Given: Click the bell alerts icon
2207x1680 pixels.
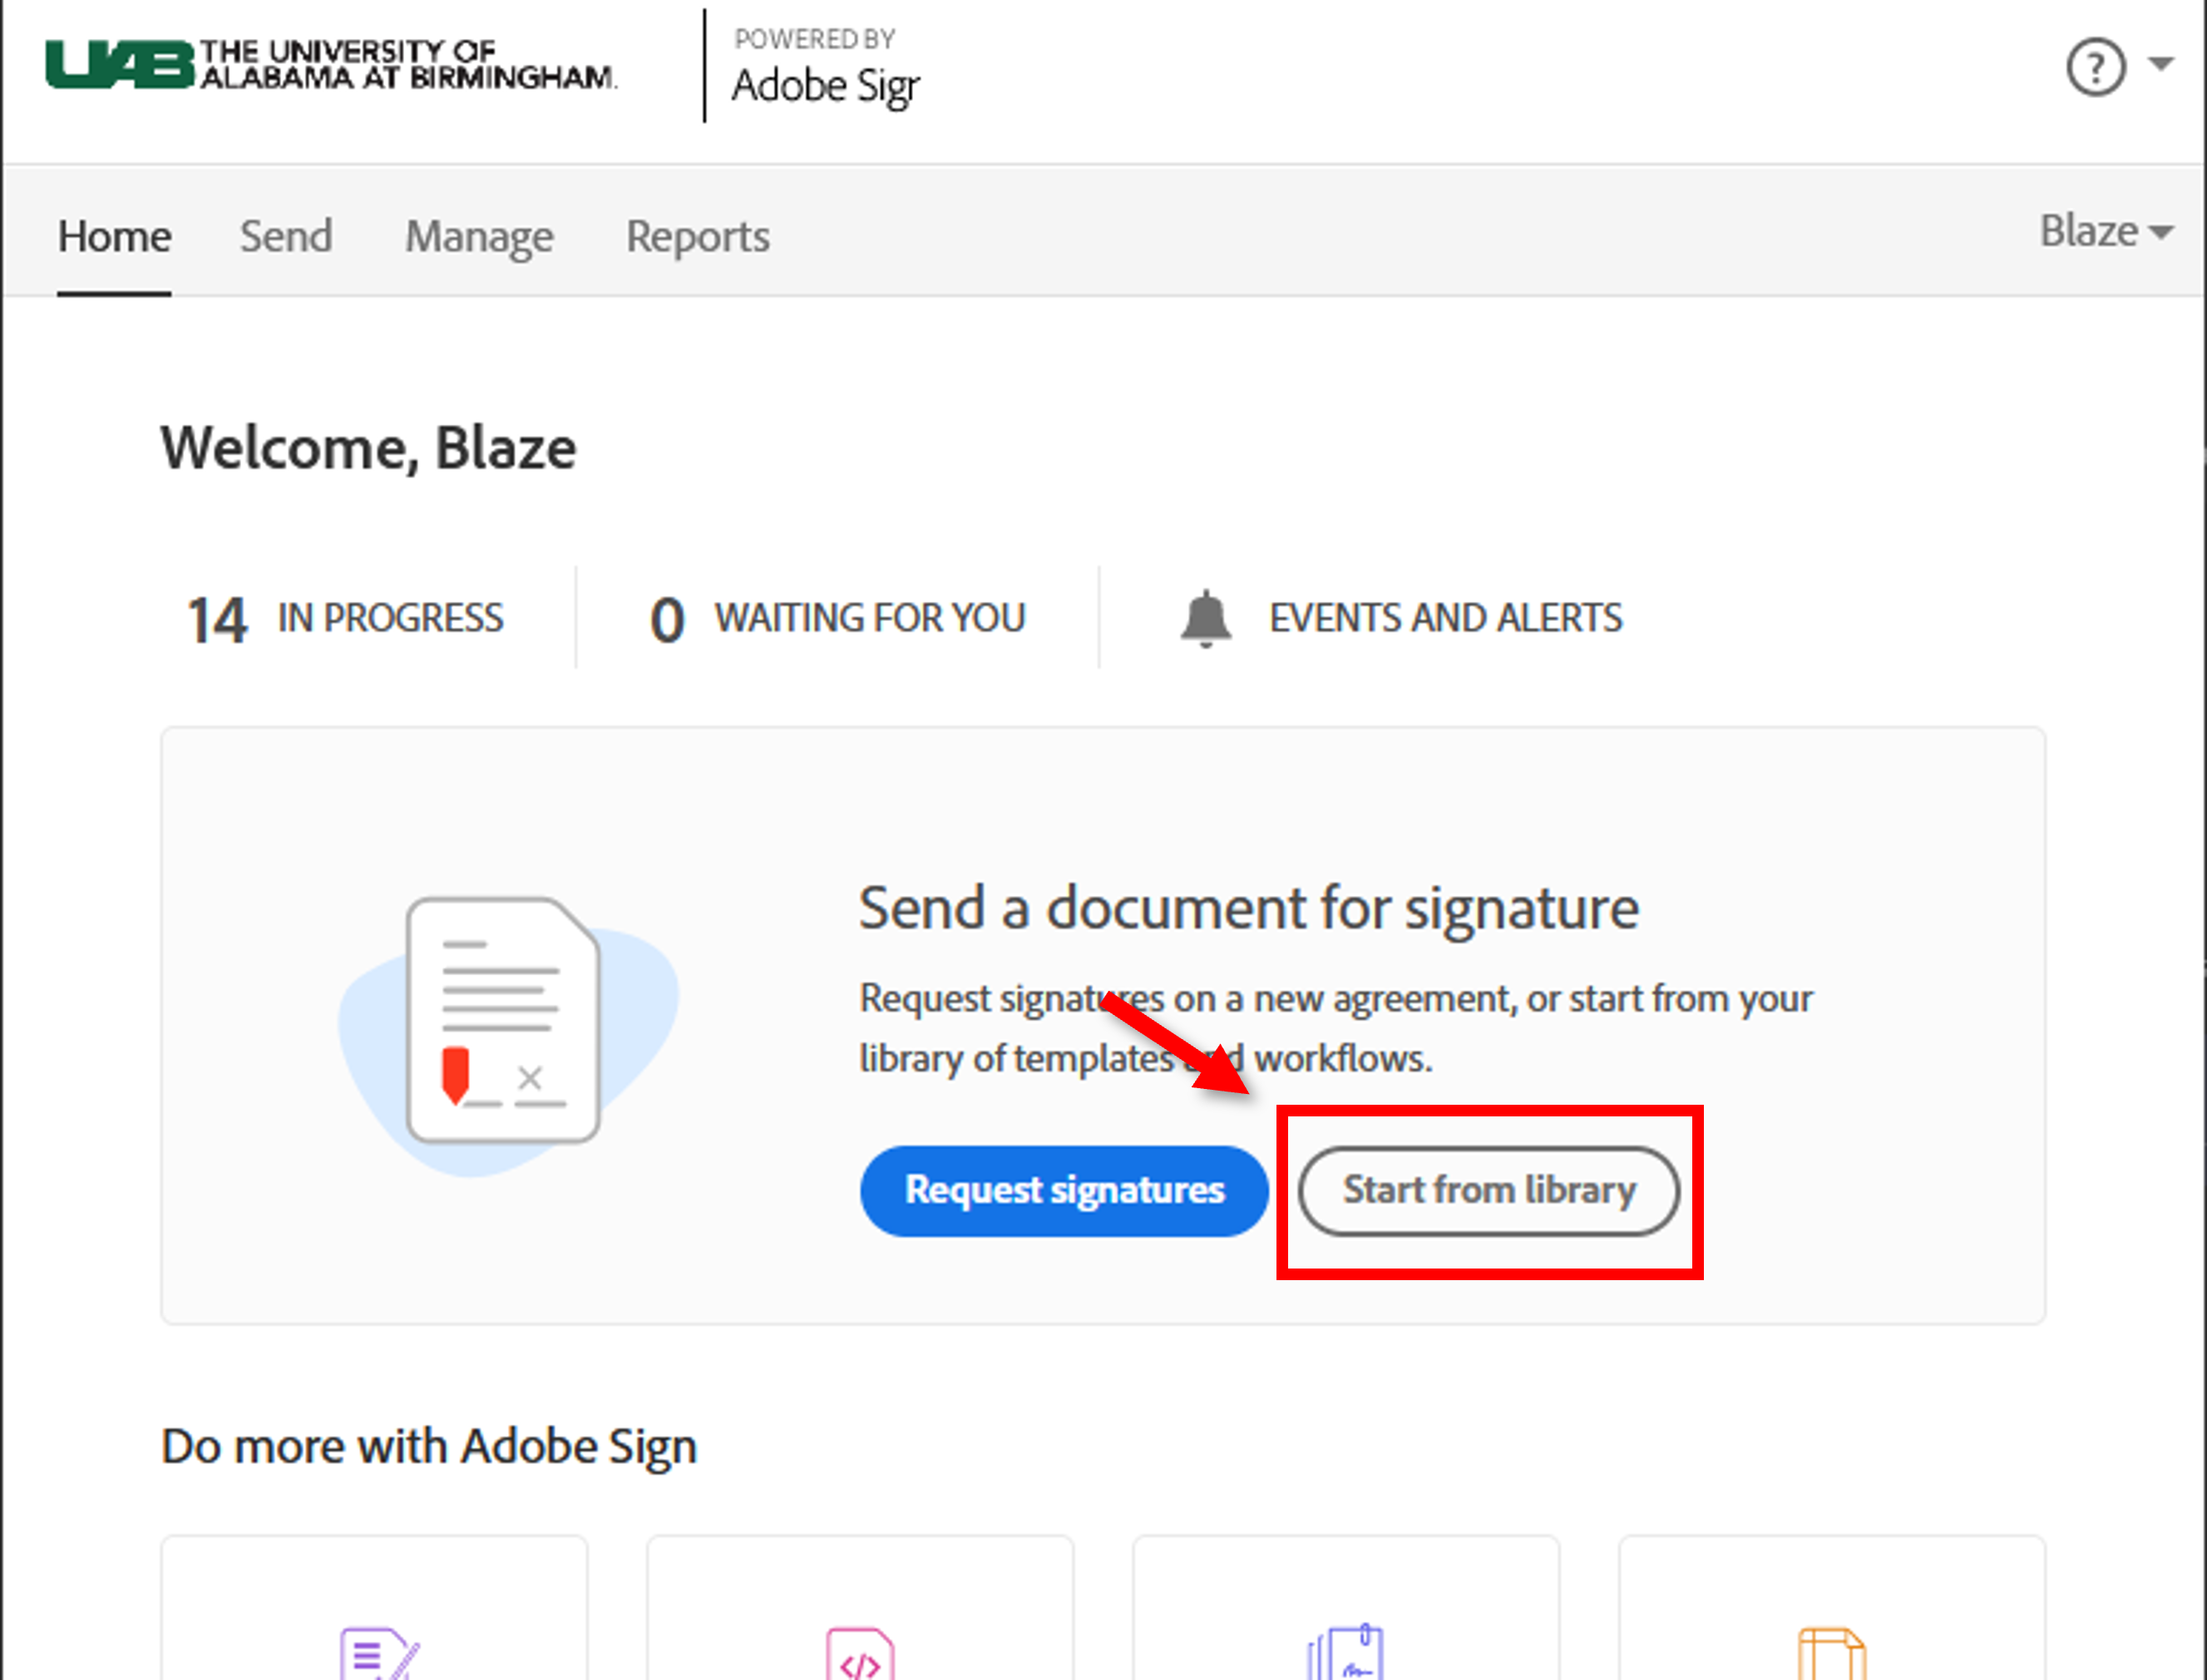Looking at the screenshot, I should pos(1206,618).
